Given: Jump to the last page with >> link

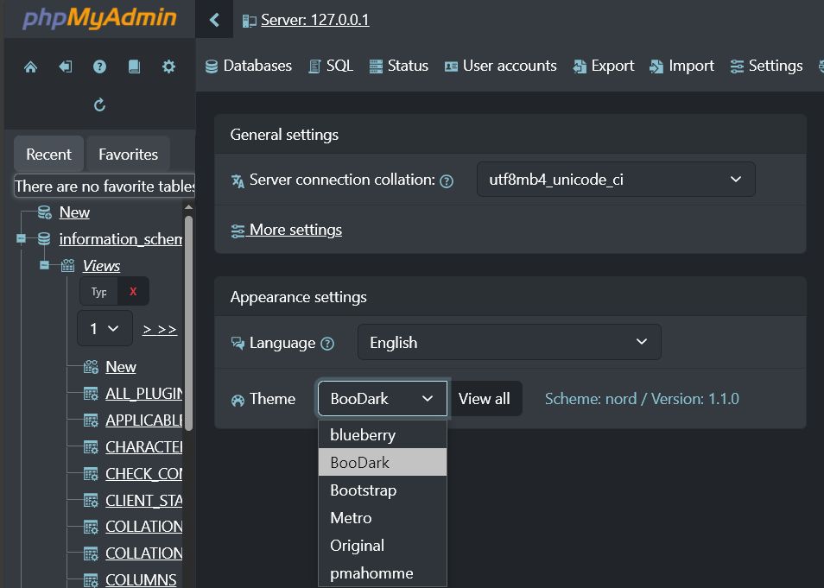Looking at the screenshot, I should (x=167, y=330).
